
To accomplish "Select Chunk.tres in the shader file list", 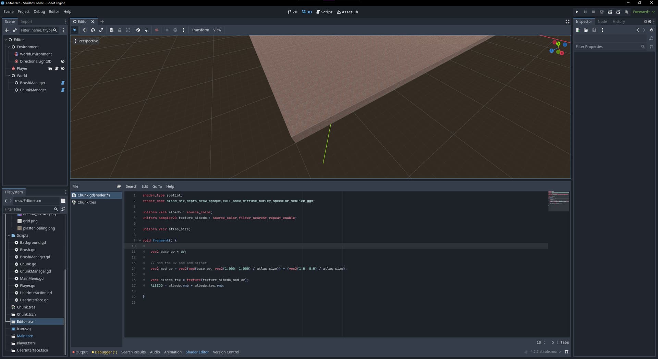I will point(86,202).
